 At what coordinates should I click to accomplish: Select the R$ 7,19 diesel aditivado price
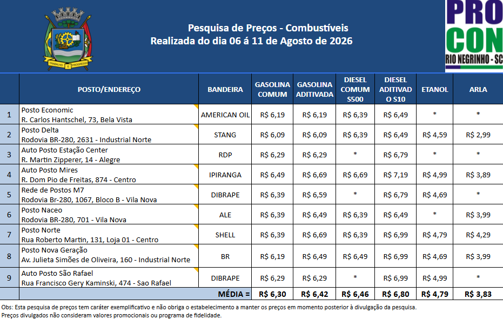tap(395, 175)
